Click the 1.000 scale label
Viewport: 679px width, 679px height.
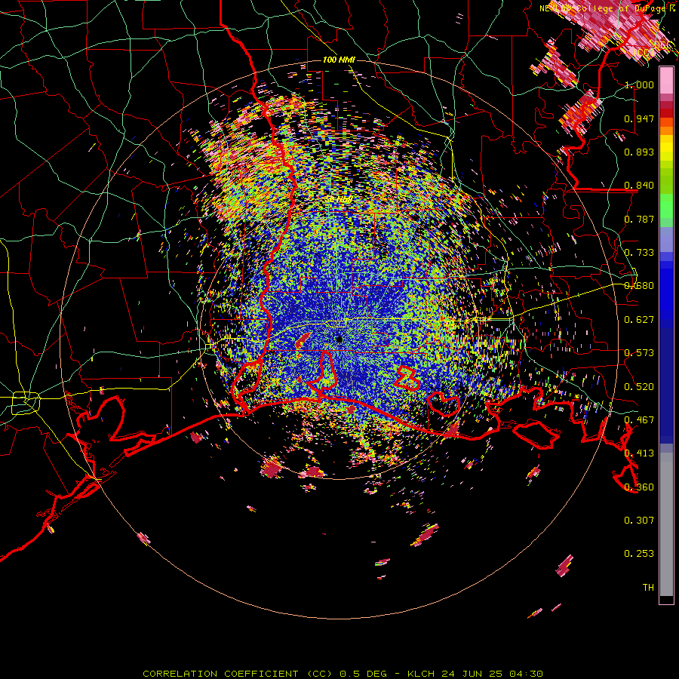tap(639, 84)
